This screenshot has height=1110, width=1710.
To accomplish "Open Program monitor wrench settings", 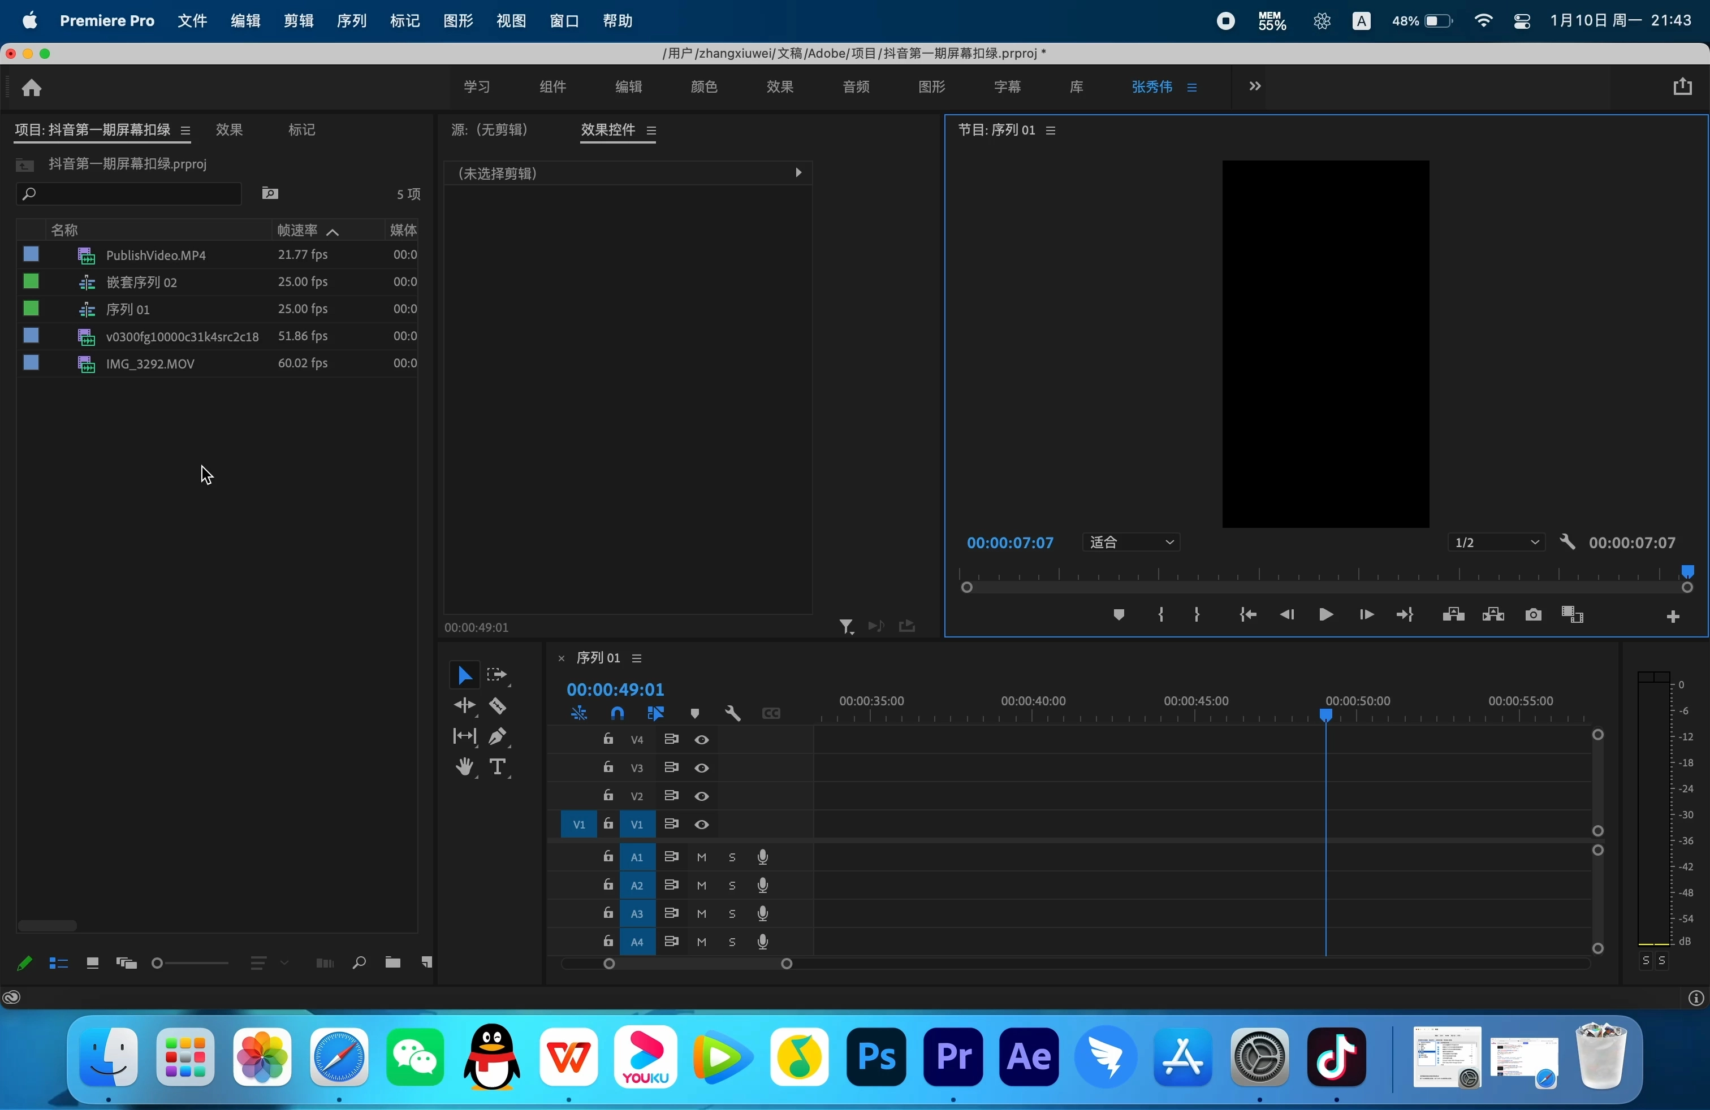I will [1567, 543].
